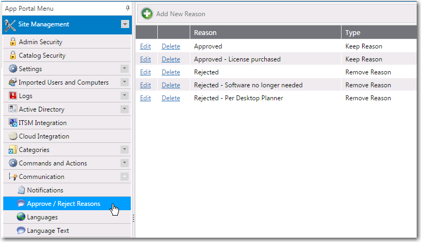Collapse the Communication section arrow
The height and width of the screenshot is (242, 421).
124,177
